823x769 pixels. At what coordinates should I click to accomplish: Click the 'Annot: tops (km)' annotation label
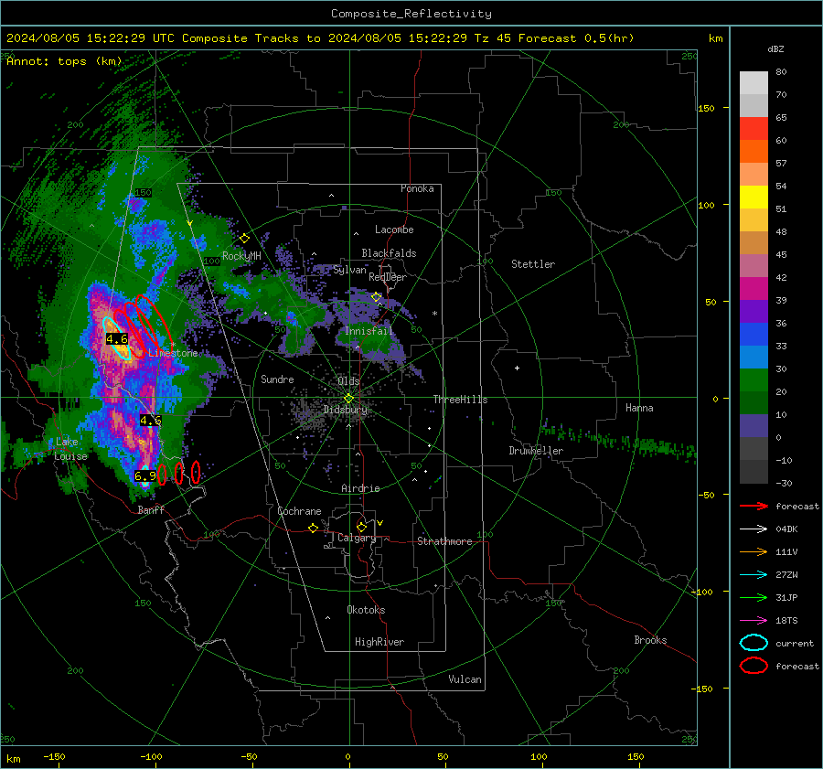[64, 61]
